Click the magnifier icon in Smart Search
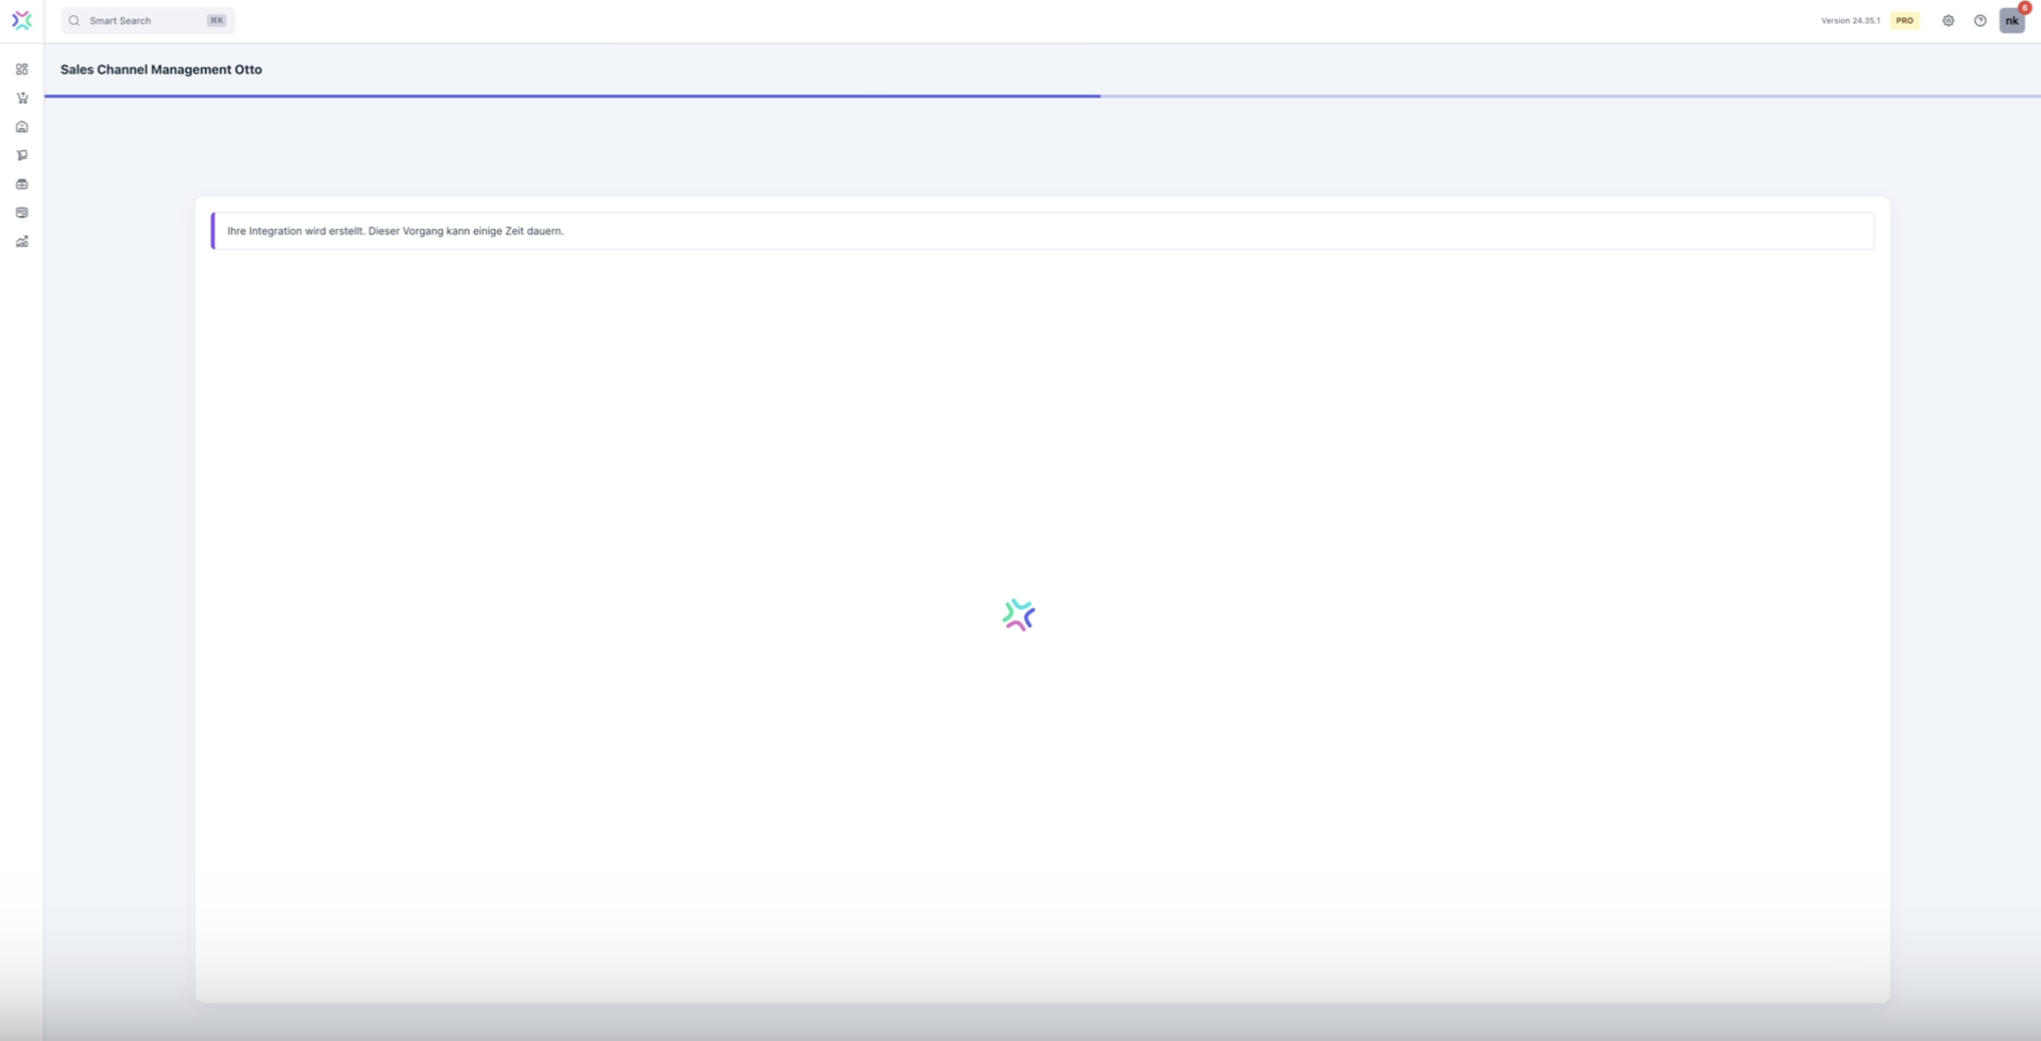This screenshot has width=2041, height=1041. [x=74, y=21]
